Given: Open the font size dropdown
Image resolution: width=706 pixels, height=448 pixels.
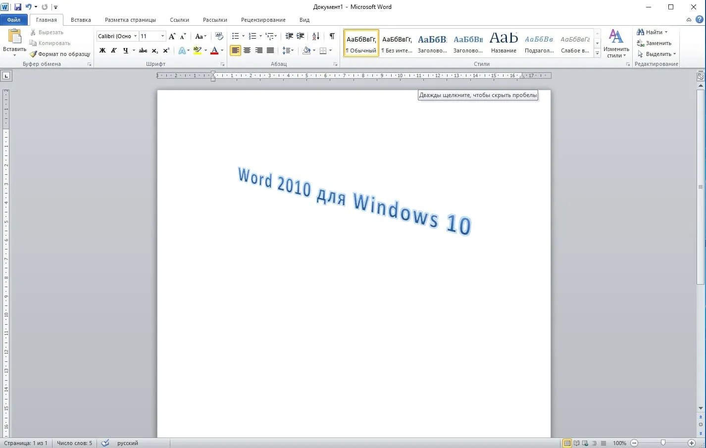Looking at the screenshot, I should point(162,36).
